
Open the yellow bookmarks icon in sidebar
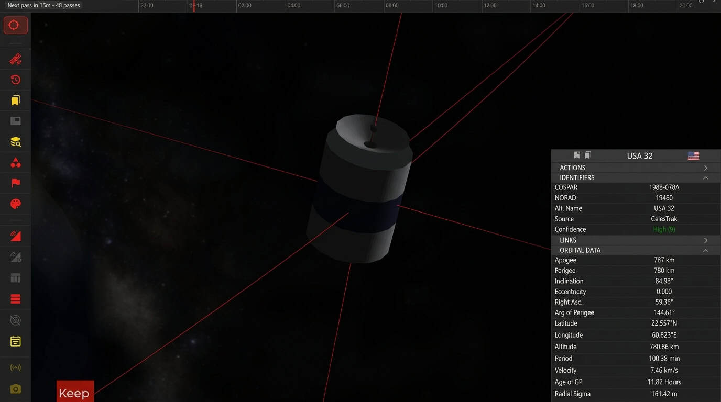tap(16, 100)
